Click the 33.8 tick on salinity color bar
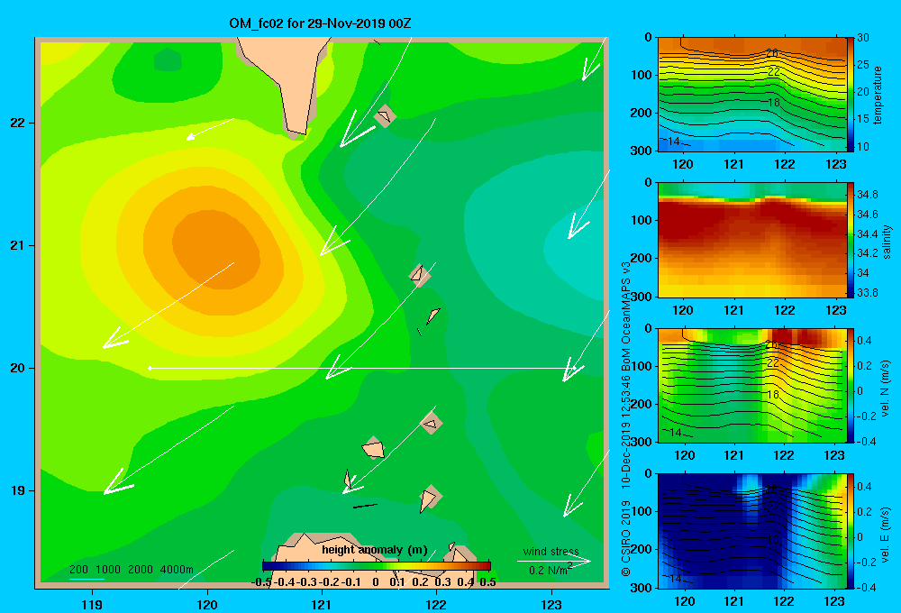 click(867, 292)
